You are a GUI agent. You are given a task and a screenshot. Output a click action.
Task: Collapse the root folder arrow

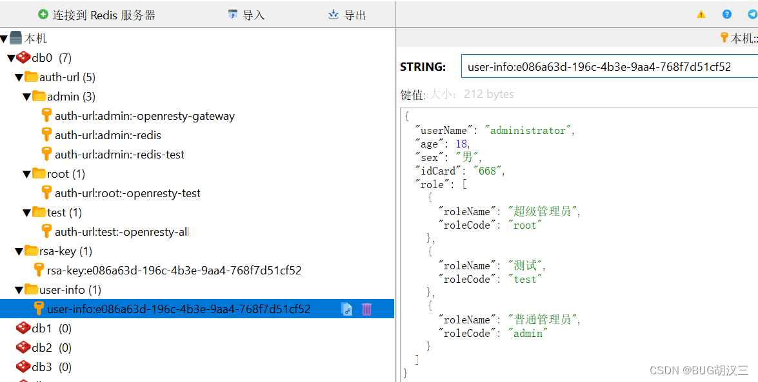(x=27, y=174)
